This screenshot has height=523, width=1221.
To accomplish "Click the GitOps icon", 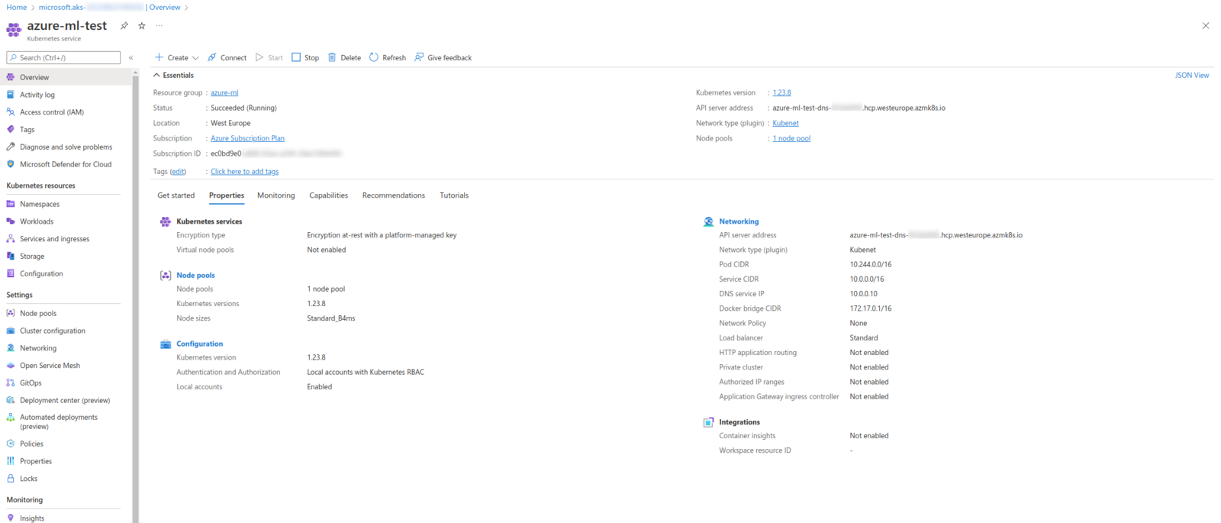I will click(x=11, y=383).
